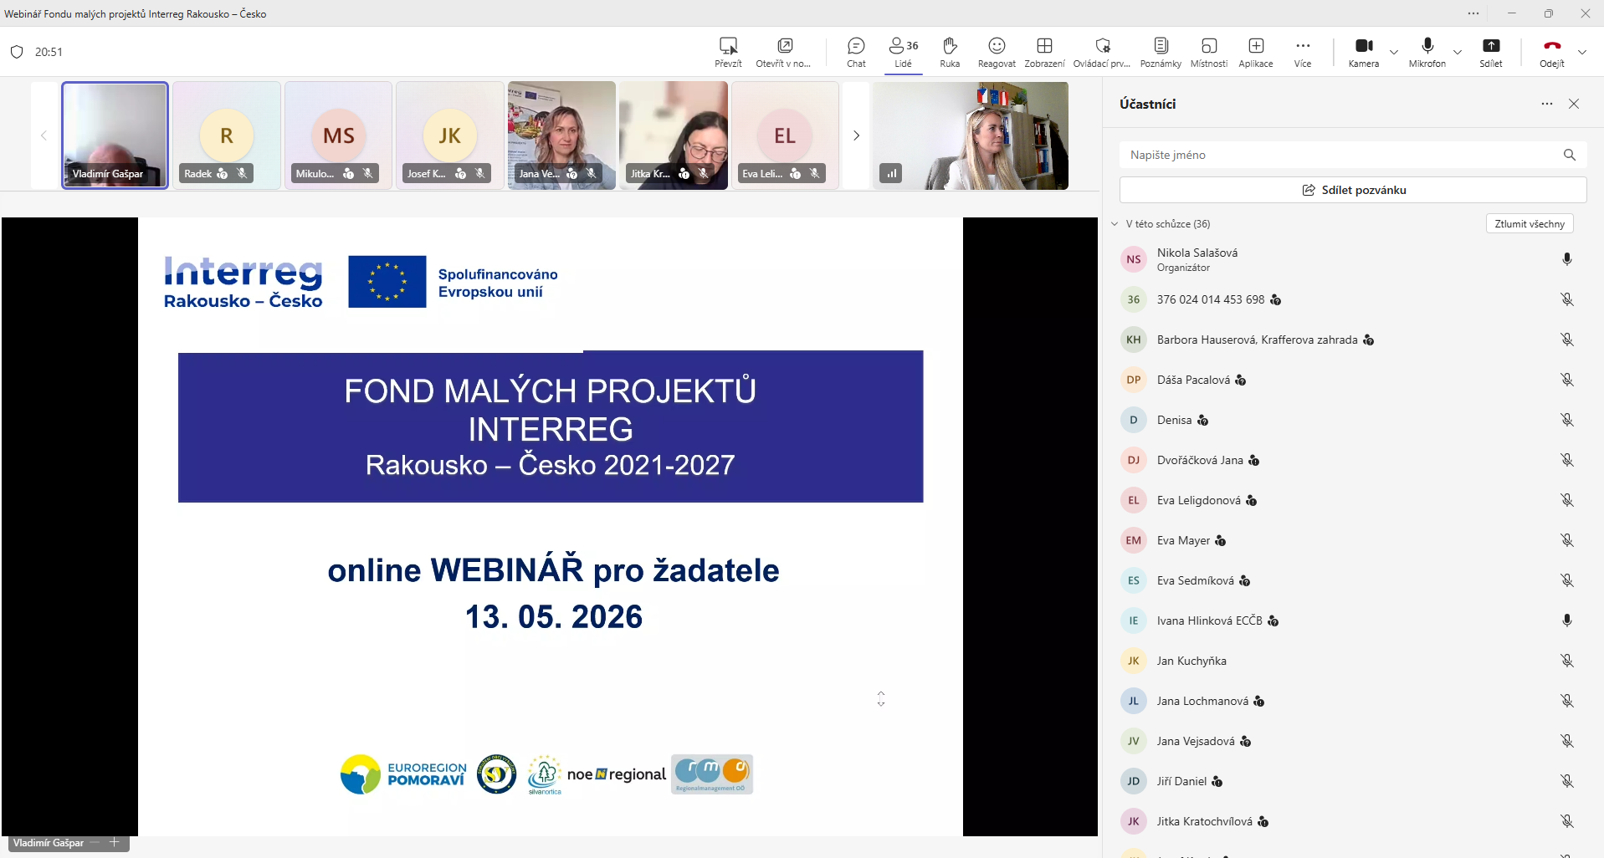Click the Sdílet pozvánku button

pyautogui.click(x=1353, y=190)
